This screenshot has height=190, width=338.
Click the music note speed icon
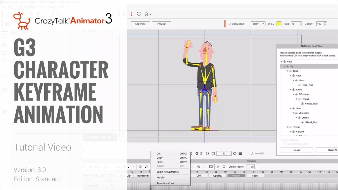252,153
